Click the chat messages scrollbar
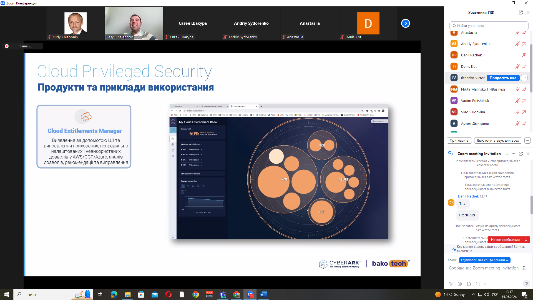The height and width of the screenshot is (300, 533). point(531,205)
